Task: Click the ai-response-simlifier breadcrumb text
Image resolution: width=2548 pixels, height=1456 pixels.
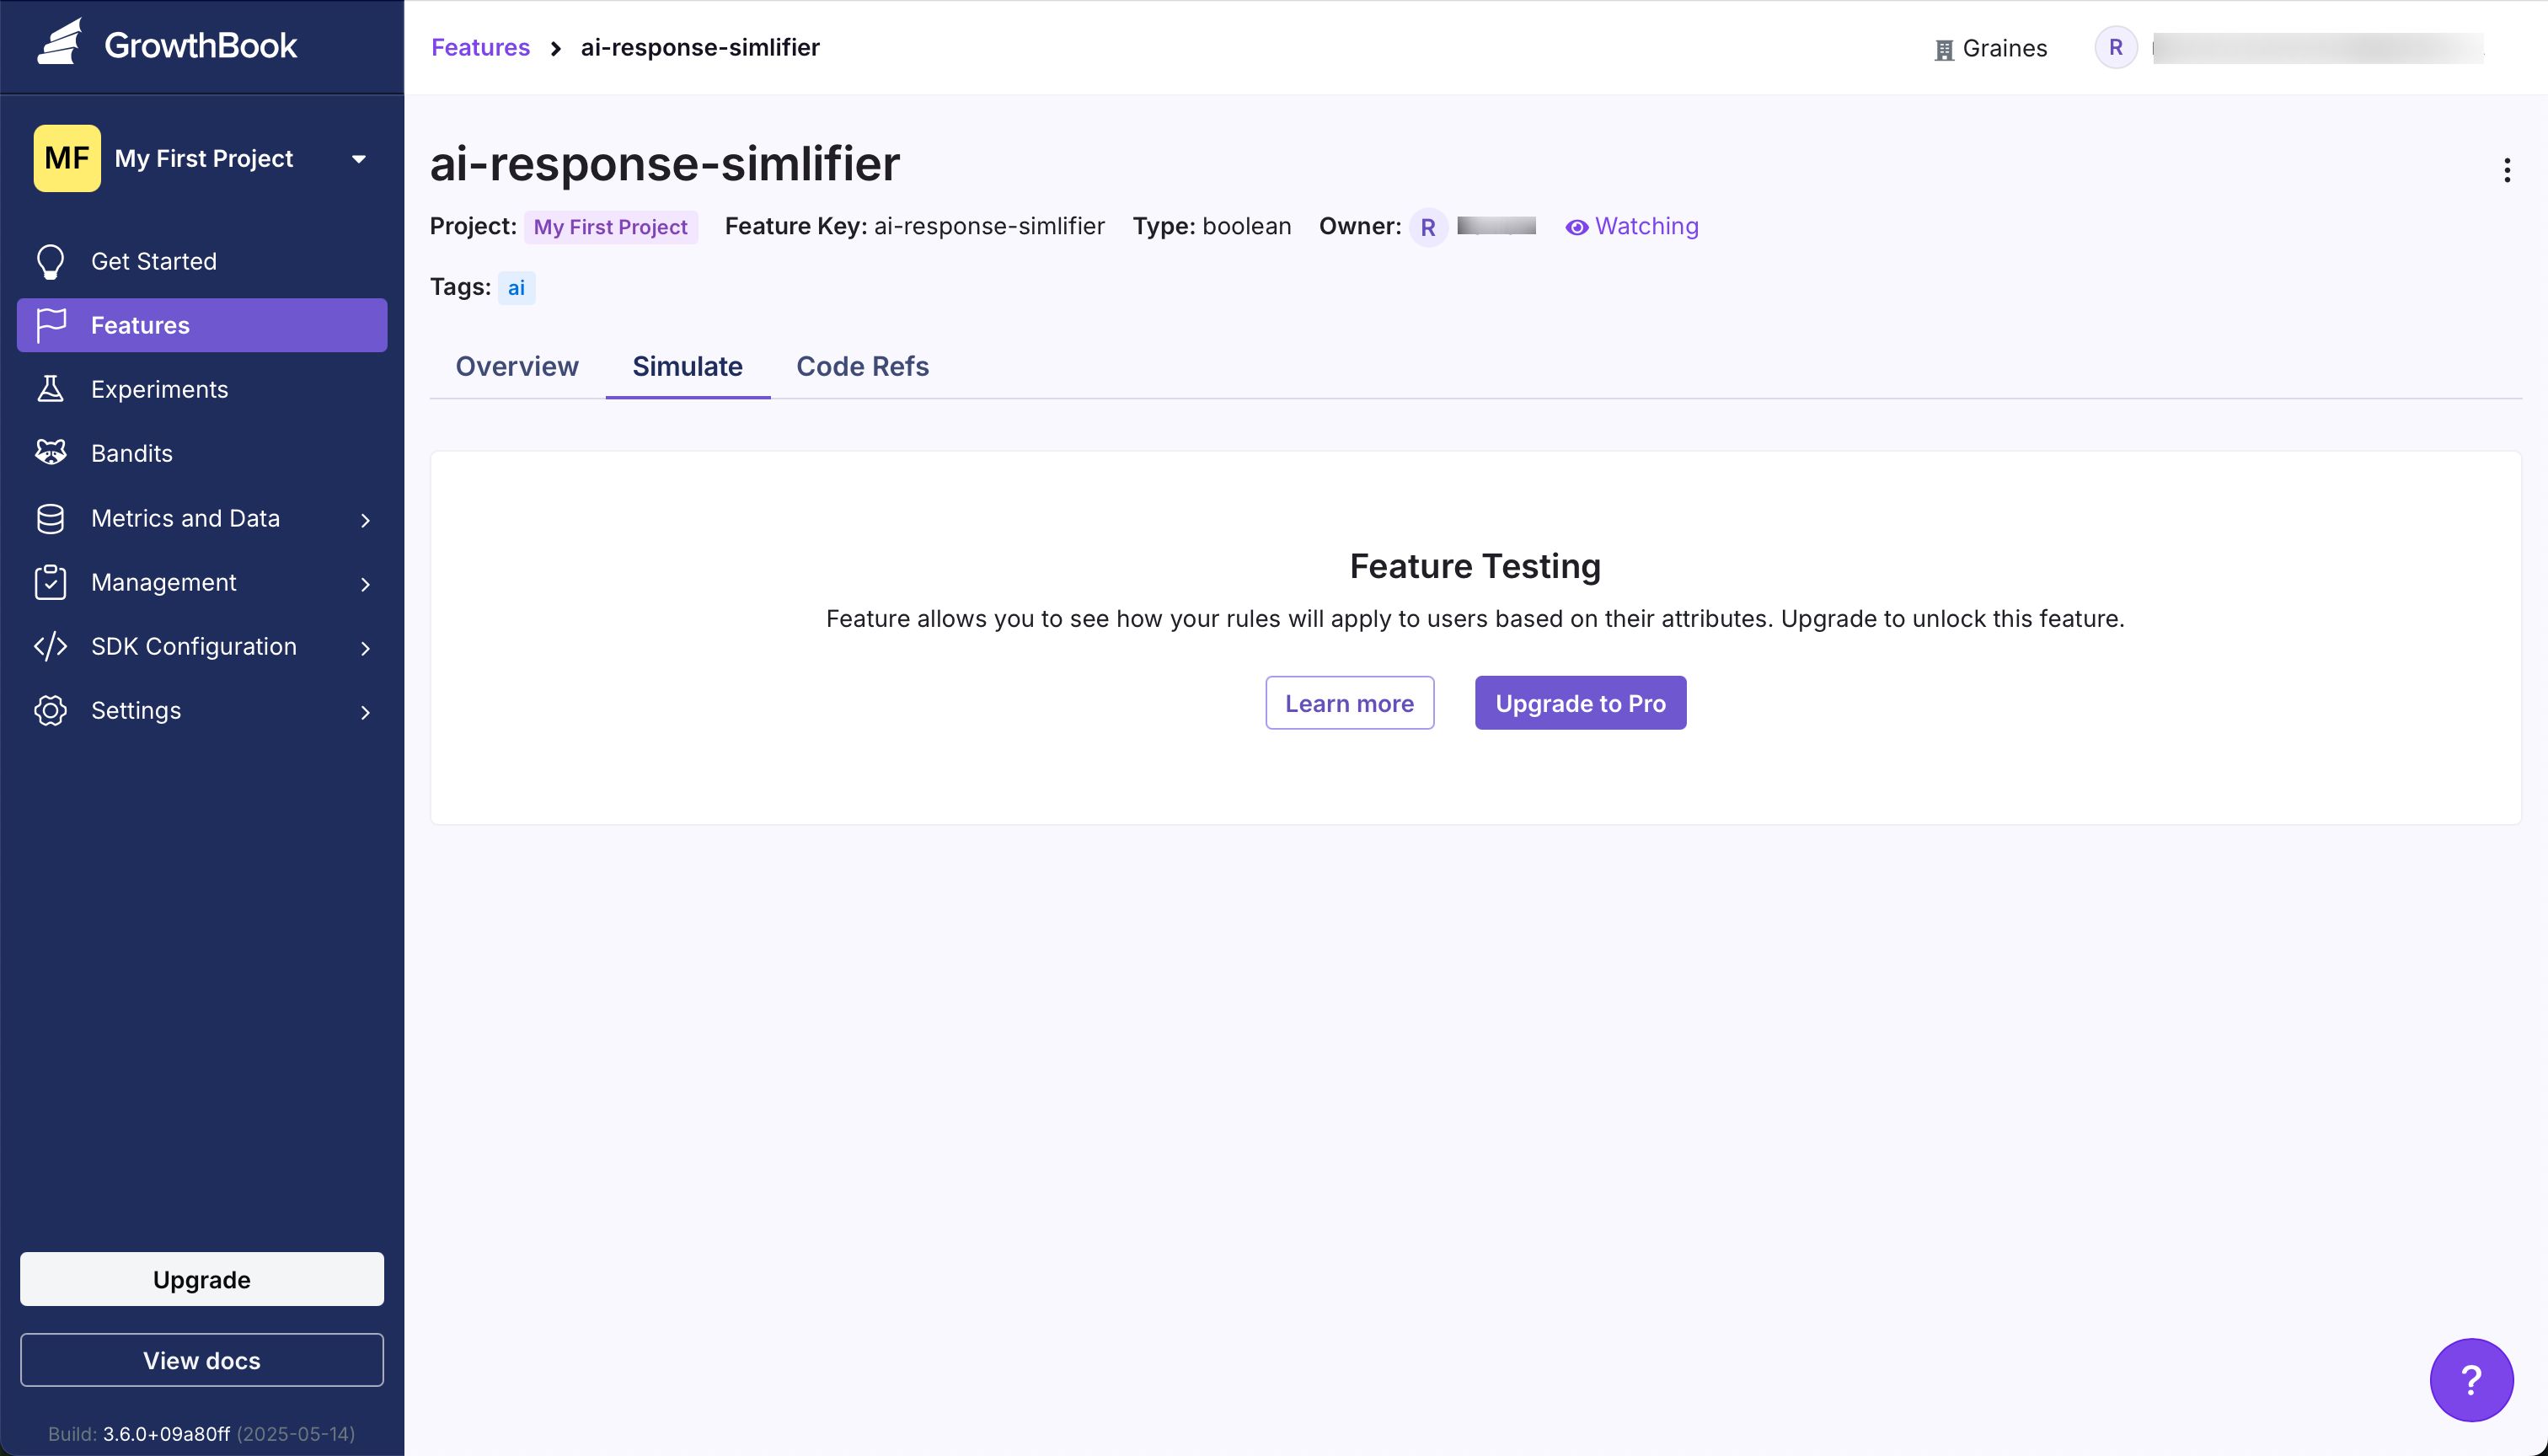Action: [x=700, y=47]
